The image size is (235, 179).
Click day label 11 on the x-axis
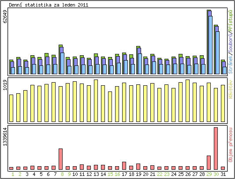(82, 174)
